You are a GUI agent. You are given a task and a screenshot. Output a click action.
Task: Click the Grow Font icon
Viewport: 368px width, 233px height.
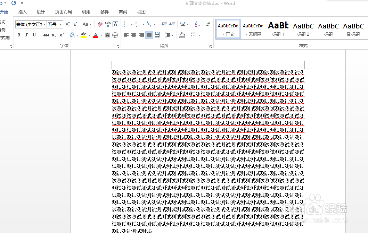(x=68, y=24)
